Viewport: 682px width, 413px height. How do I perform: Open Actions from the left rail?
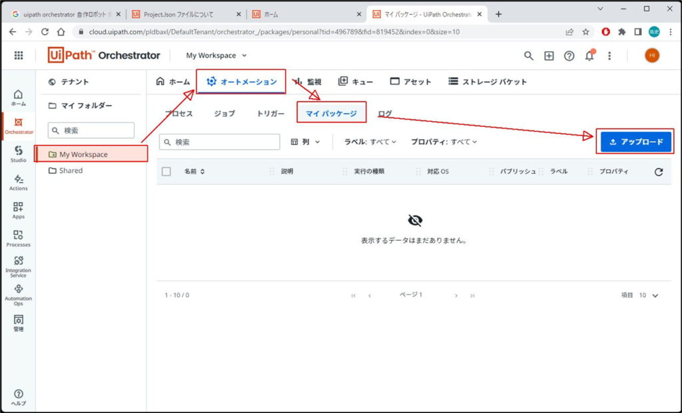18,182
